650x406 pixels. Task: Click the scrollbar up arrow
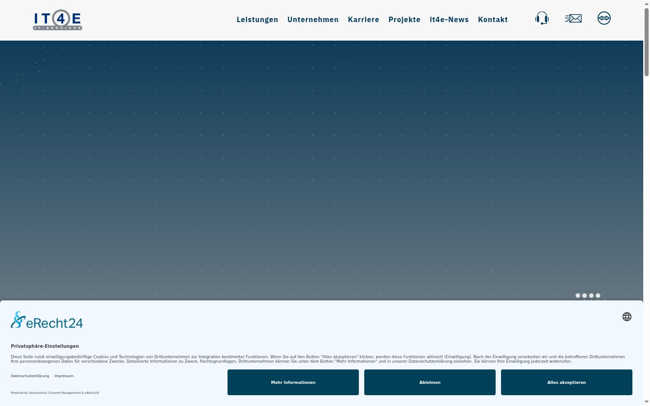(x=646, y=4)
